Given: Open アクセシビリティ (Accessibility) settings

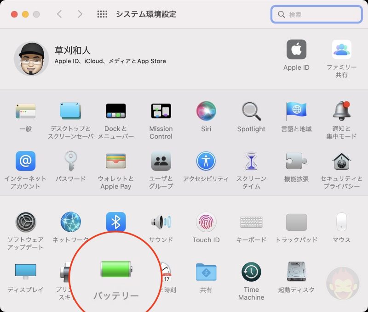Looking at the screenshot, I should coord(206,162).
